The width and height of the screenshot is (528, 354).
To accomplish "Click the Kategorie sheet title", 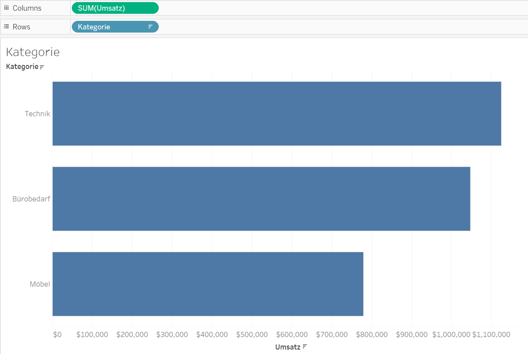I will (33, 52).
